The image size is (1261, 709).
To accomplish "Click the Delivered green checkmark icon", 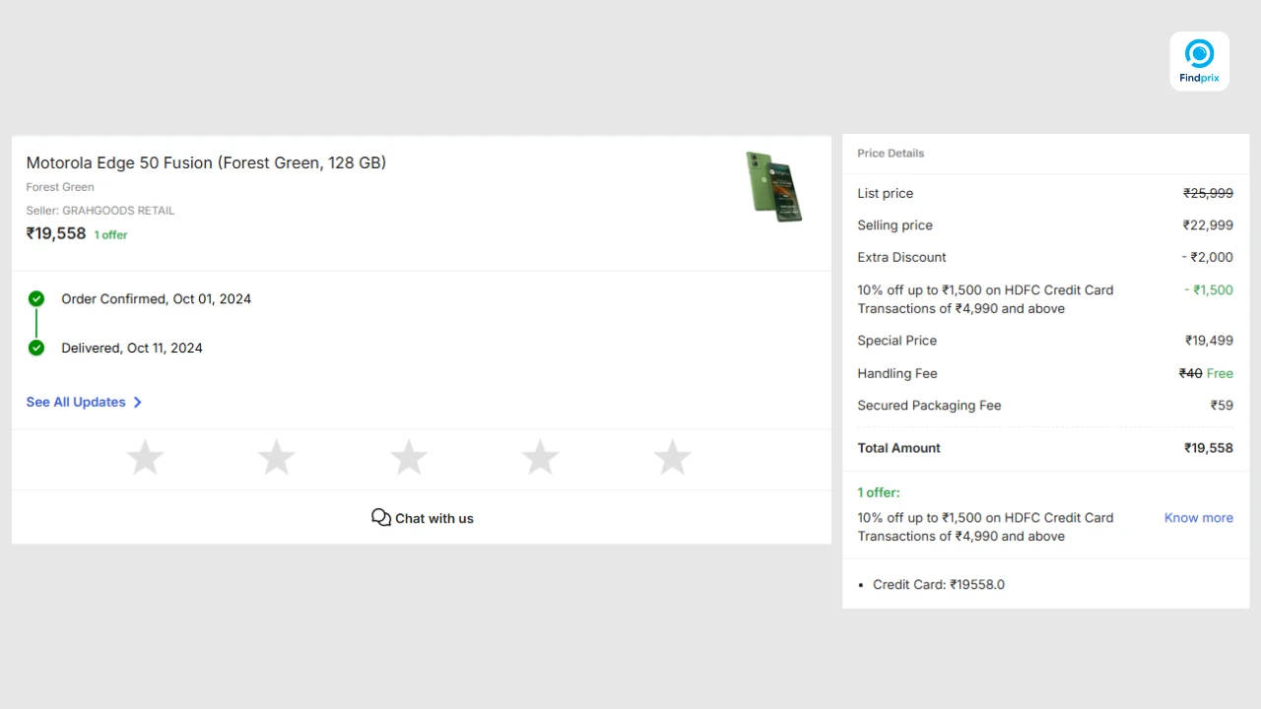I will point(36,348).
